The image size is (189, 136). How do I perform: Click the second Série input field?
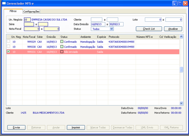click(43, 24)
